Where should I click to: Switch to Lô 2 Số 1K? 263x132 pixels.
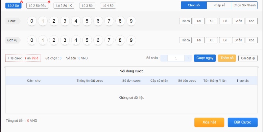(x=64, y=6)
